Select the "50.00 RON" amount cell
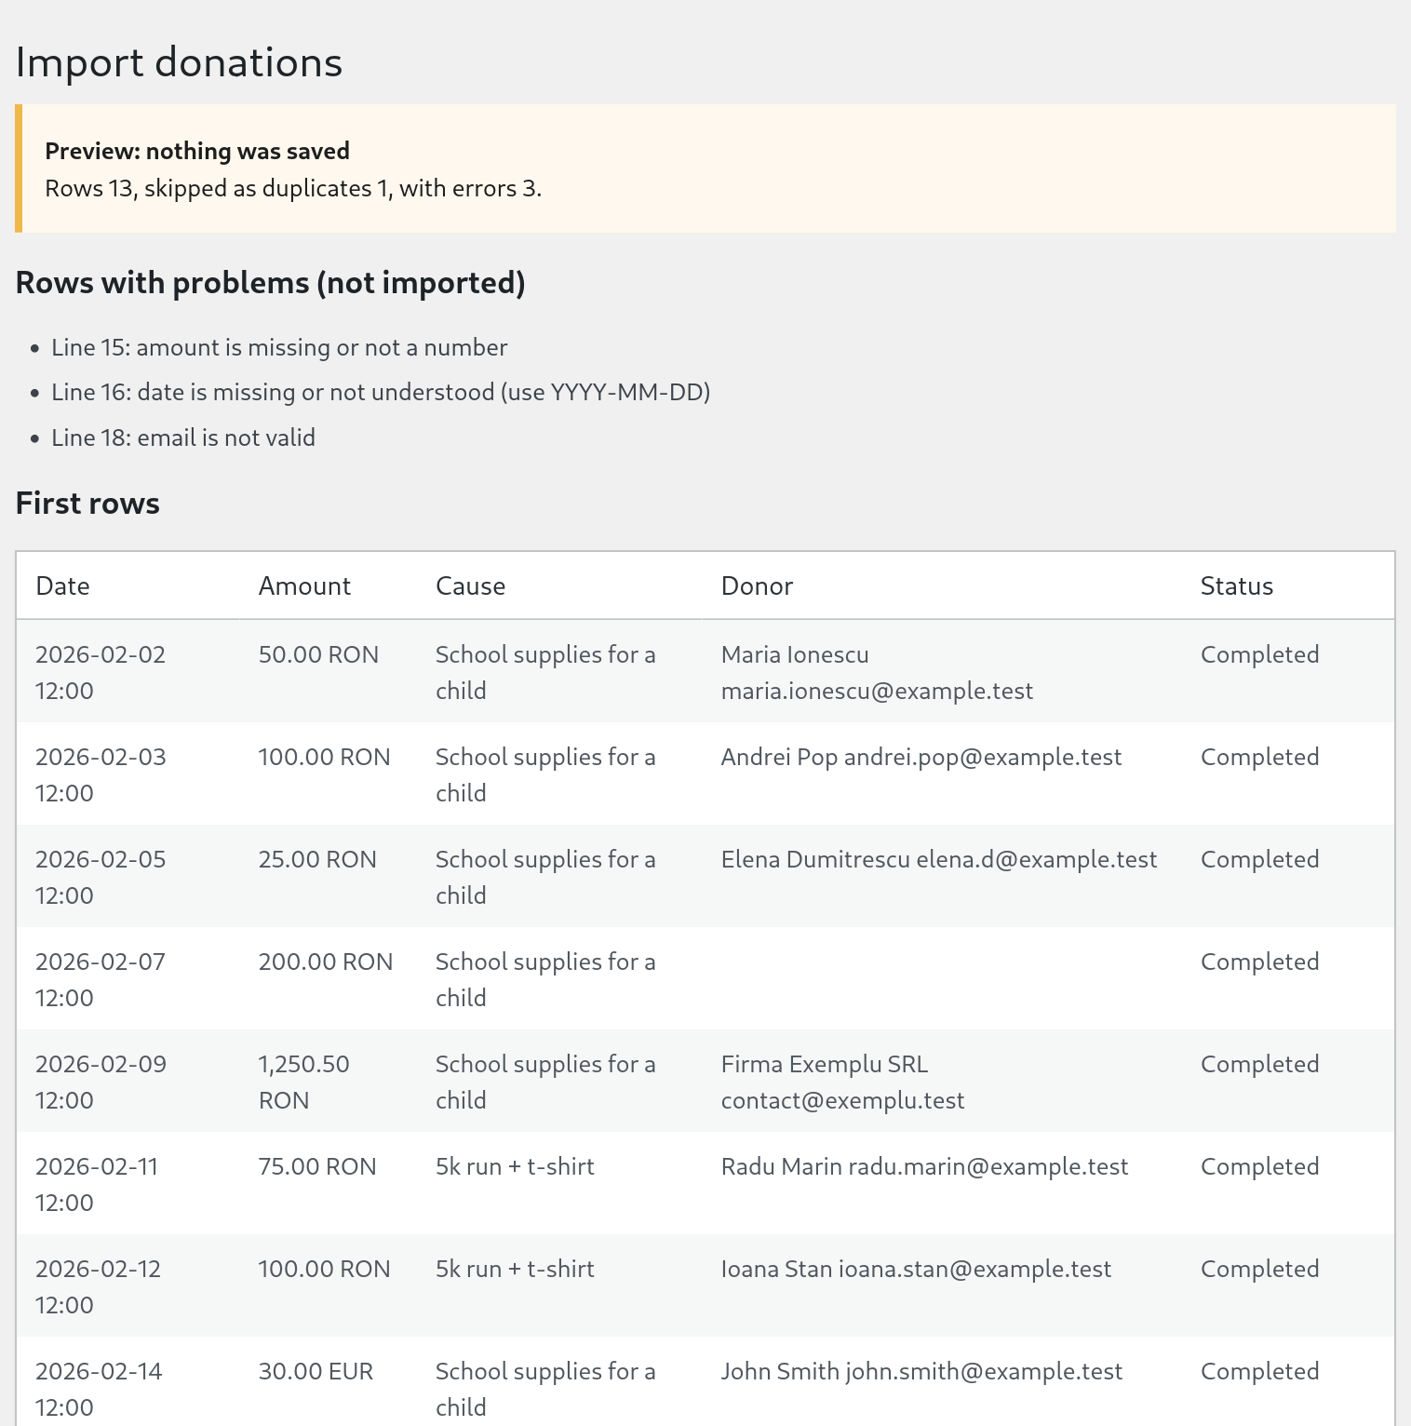Screen dimensions: 1411x1426 (329, 672)
